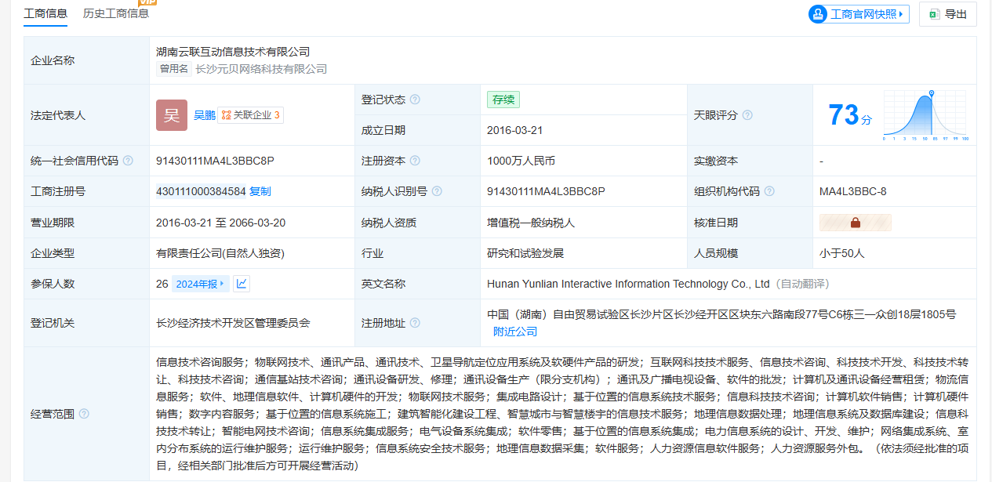The height and width of the screenshot is (482, 992).
Task: Click the help icon next to 登记状态
Action: [415, 100]
